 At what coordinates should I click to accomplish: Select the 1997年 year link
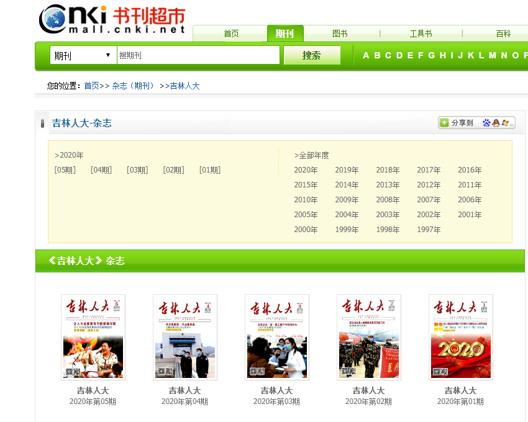pyautogui.click(x=429, y=230)
